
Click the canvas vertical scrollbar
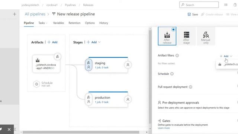(x=150, y=77)
